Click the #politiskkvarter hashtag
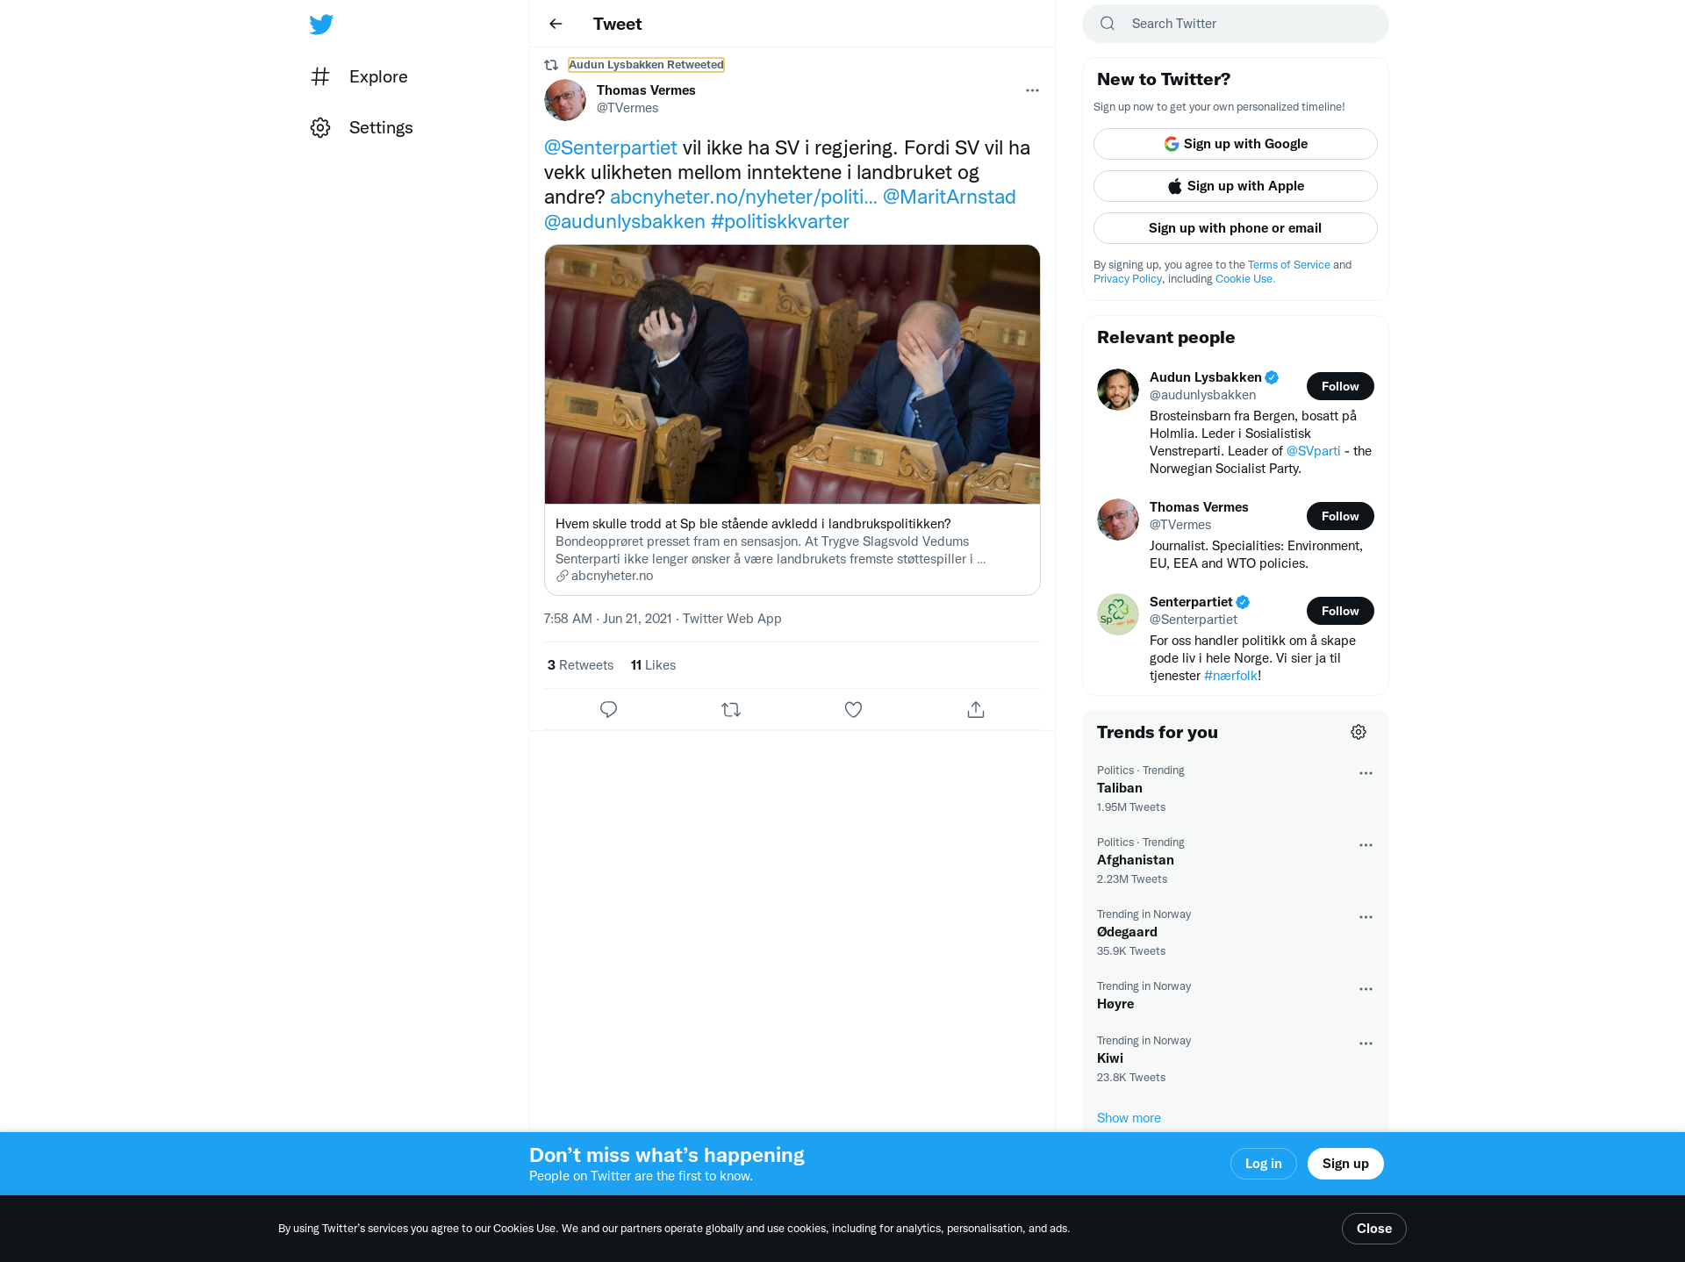1685x1262 pixels. (780, 221)
